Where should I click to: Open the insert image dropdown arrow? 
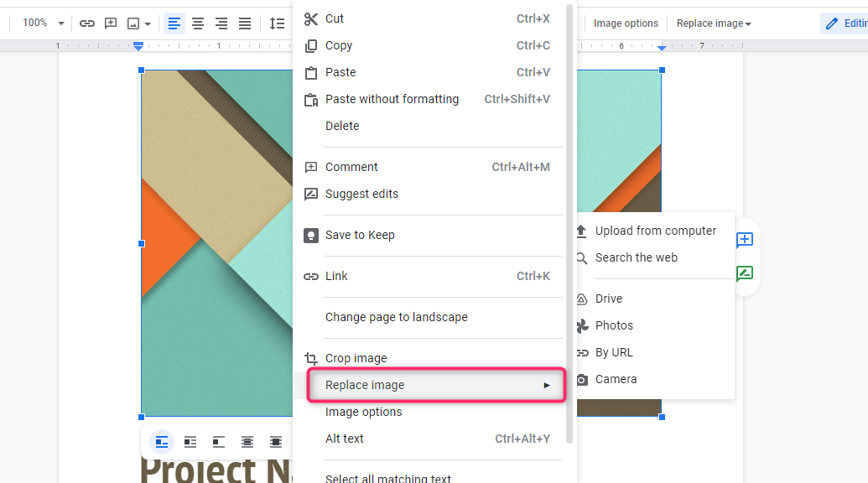148,23
